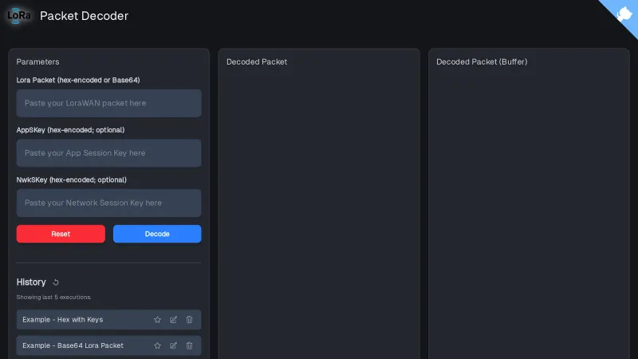Select the NwkSKey input field

(x=108, y=203)
